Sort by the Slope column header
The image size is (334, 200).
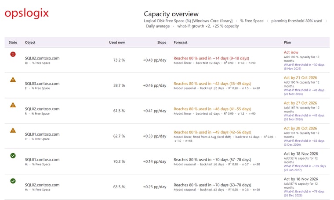(x=162, y=42)
